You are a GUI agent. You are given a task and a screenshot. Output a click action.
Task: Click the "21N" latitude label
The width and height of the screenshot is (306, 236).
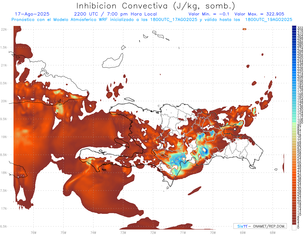coord(4,65)
